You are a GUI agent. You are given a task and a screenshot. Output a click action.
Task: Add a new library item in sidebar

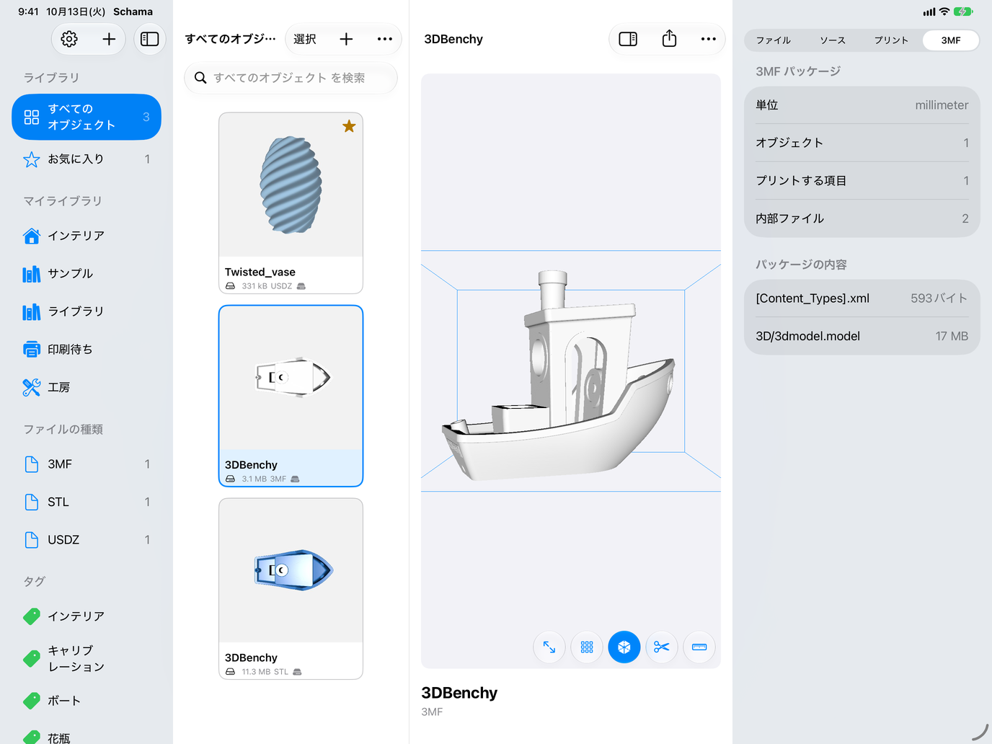tap(109, 39)
